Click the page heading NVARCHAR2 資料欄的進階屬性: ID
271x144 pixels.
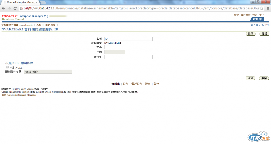click(30, 29)
